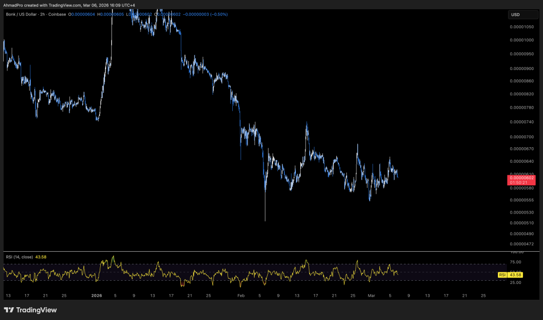The height and width of the screenshot is (320, 543).
Task: Select the Mar label on the time axis
Action: pos(372,295)
